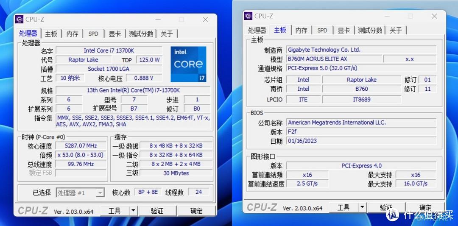
Task: Click the southbridge value B760
Action: (362, 89)
